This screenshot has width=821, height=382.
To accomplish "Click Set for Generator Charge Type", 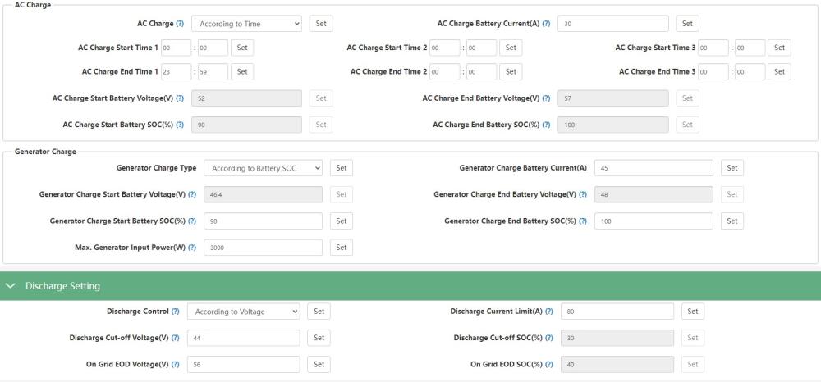I will (x=342, y=168).
